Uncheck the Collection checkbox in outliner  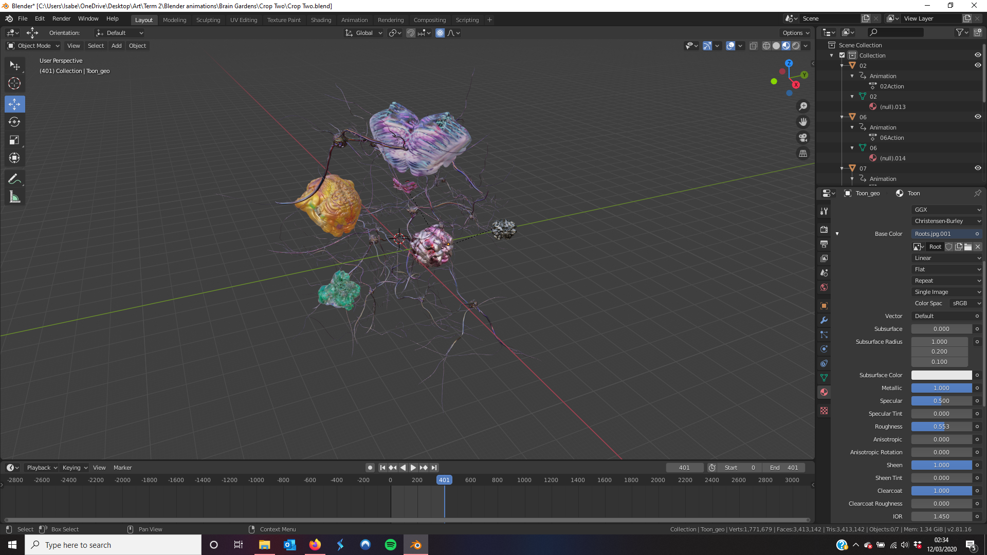[x=842, y=55]
